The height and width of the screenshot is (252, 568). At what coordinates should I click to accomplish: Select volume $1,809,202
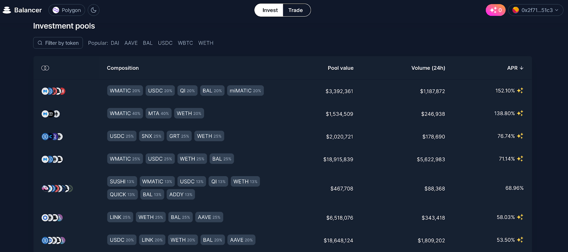(431, 241)
